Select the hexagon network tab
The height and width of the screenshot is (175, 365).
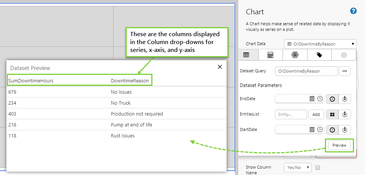[295, 55]
